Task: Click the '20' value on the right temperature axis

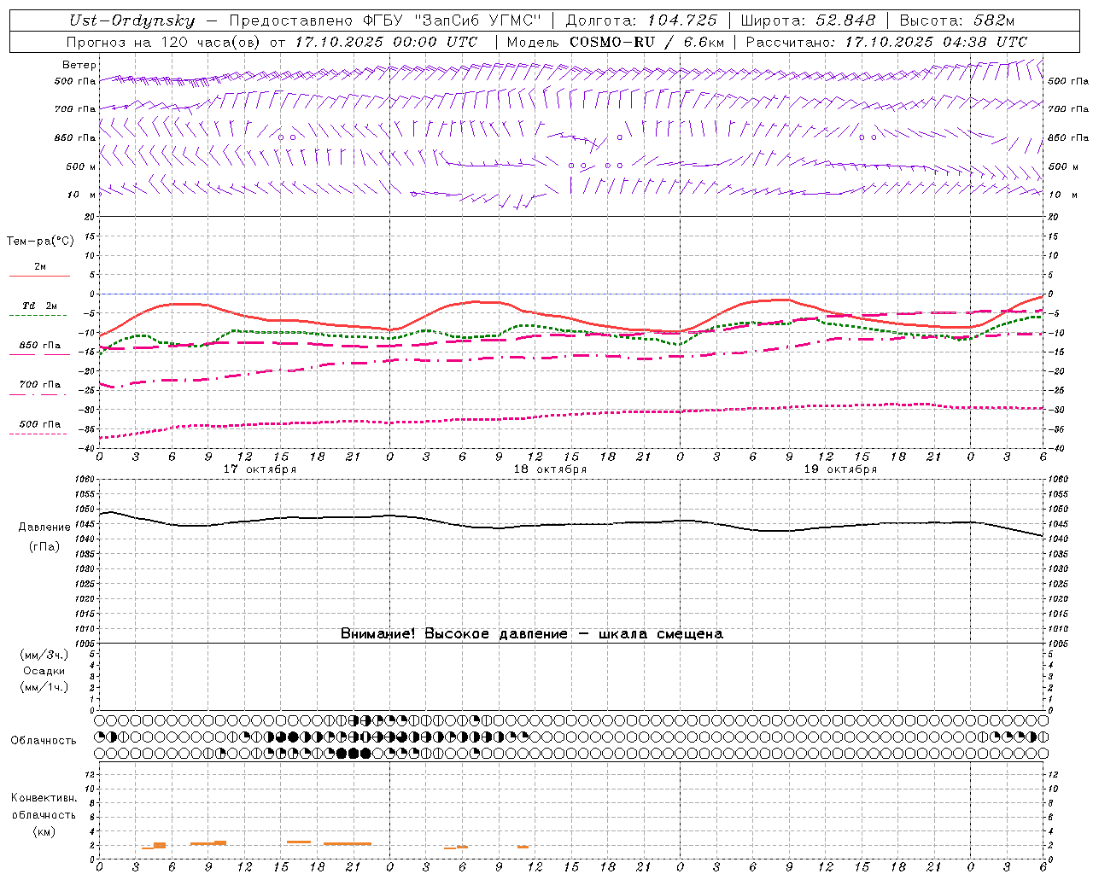Action: point(1053,217)
